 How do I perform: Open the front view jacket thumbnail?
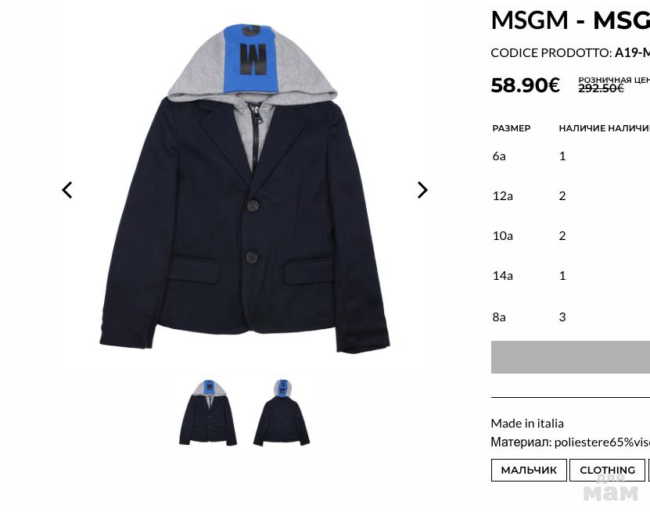point(208,413)
